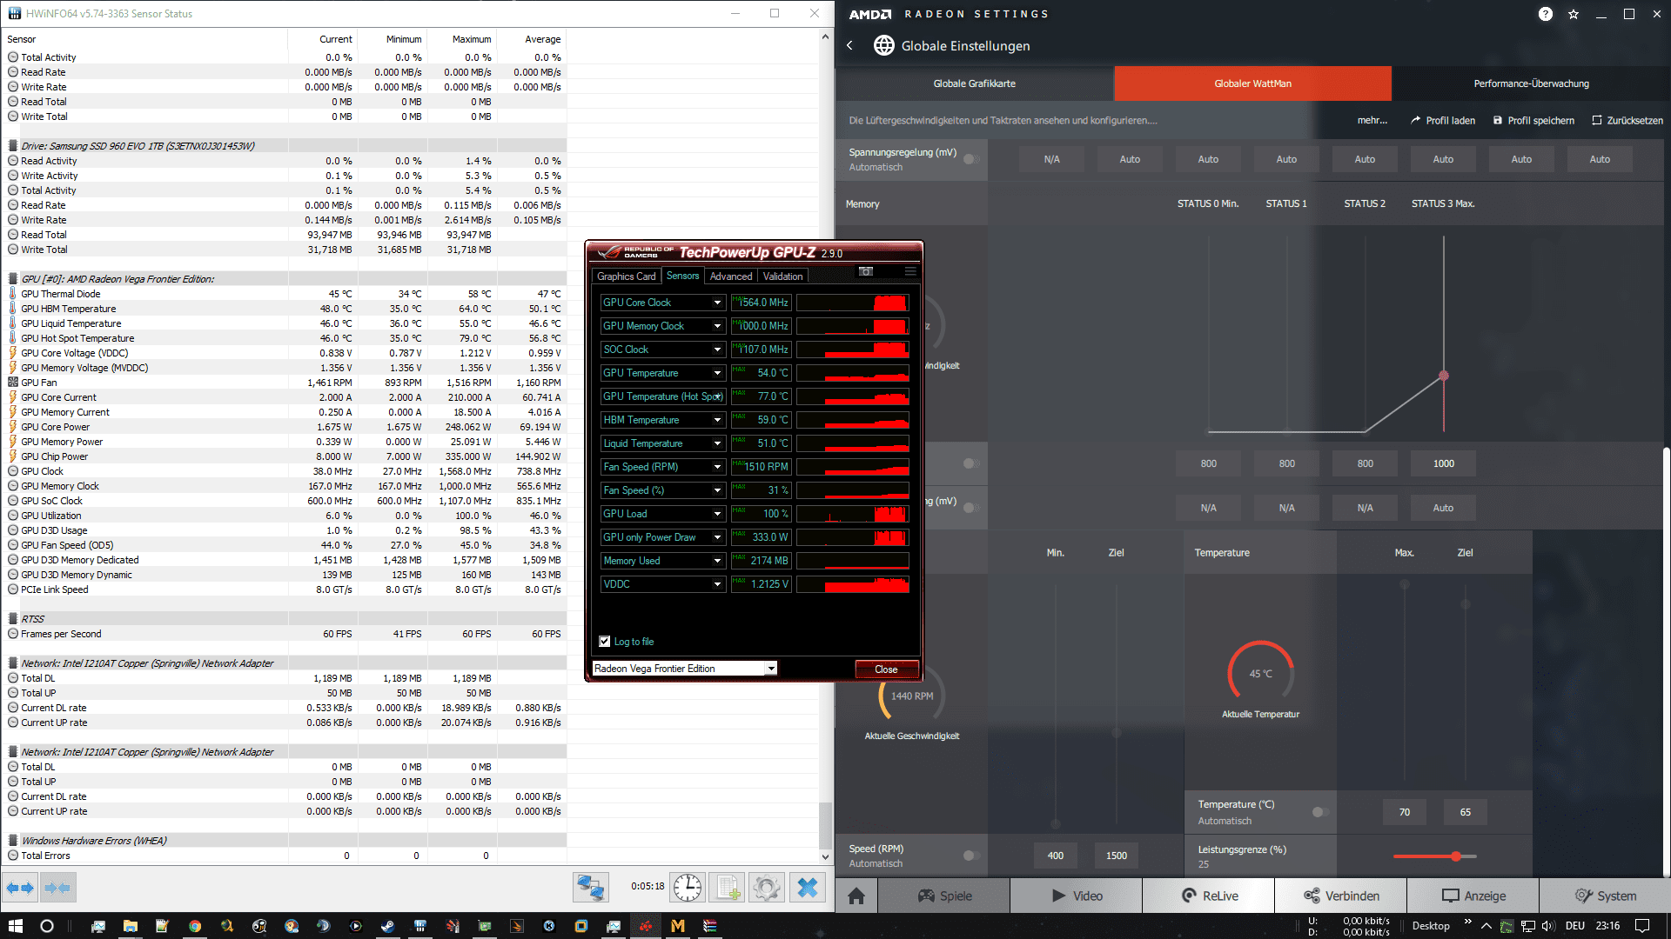Viewport: 1671px width, 939px height.
Task: Click the memory STATUS 3 Max graph point
Action: [x=1444, y=376]
